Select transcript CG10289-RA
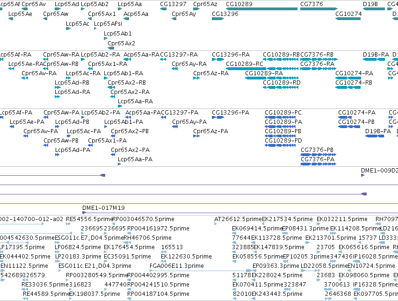Viewport: 398px width, 301px height. (272, 78)
